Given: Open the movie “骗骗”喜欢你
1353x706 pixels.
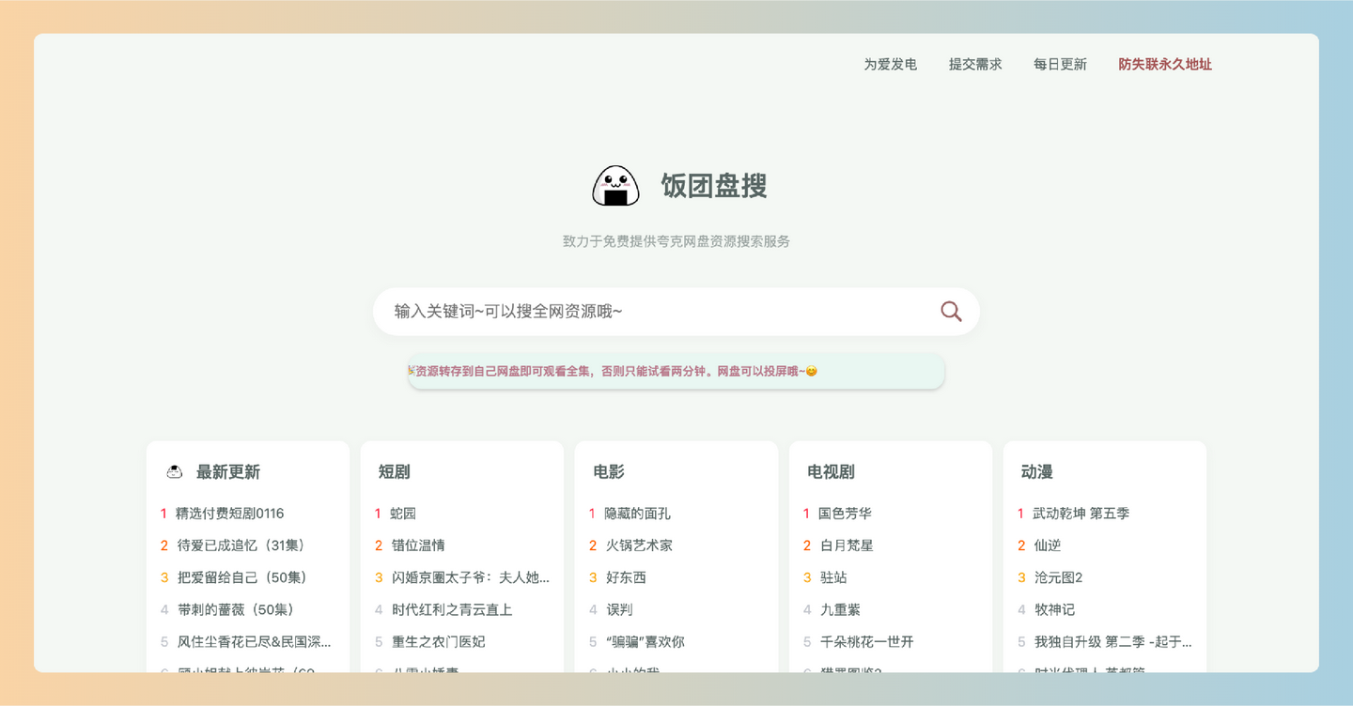Looking at the screenshot, I should (x=645, y=641).
